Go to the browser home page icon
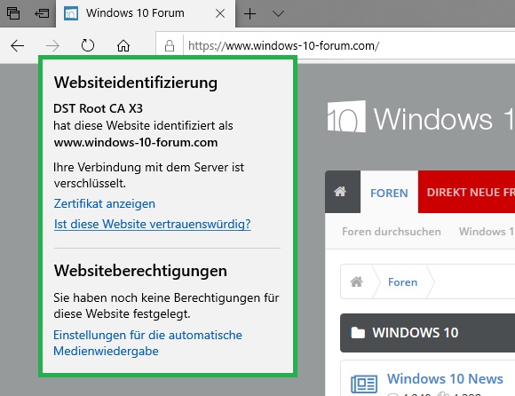Viewport: 515px width, 396px height. (123, 45)
